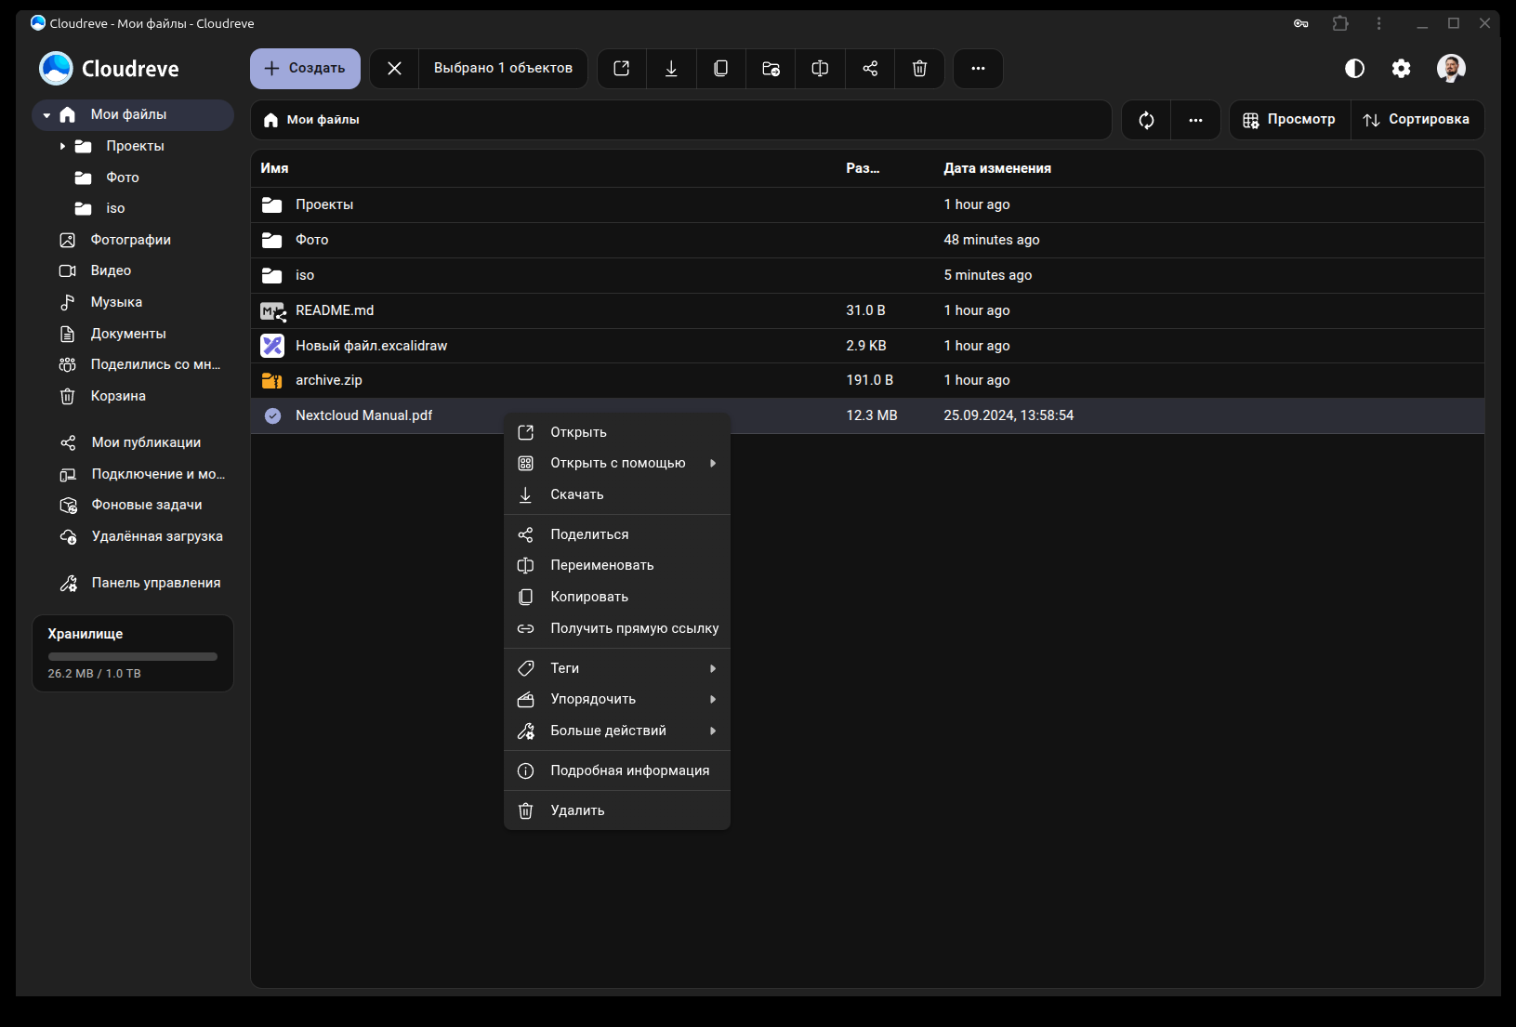The width and height of the screenshot is (1516, 1027).
Task: Uncheck the Nextcloud Manual.pdf selection checkmark
Action: [272, 416]
